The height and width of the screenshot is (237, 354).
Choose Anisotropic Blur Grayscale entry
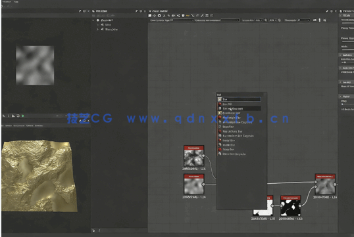click(x=240, y=122)
